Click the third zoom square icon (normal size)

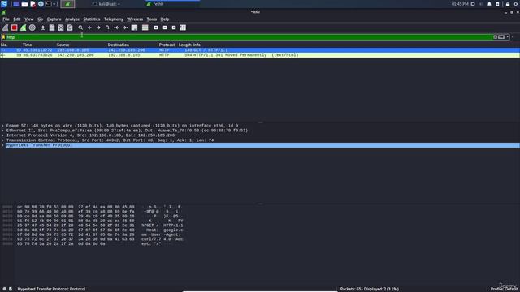click(x=174, y=28)
